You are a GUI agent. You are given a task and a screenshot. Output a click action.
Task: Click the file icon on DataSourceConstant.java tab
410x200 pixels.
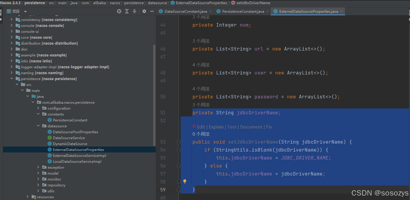pyautogui.click(x=161, y=11)
